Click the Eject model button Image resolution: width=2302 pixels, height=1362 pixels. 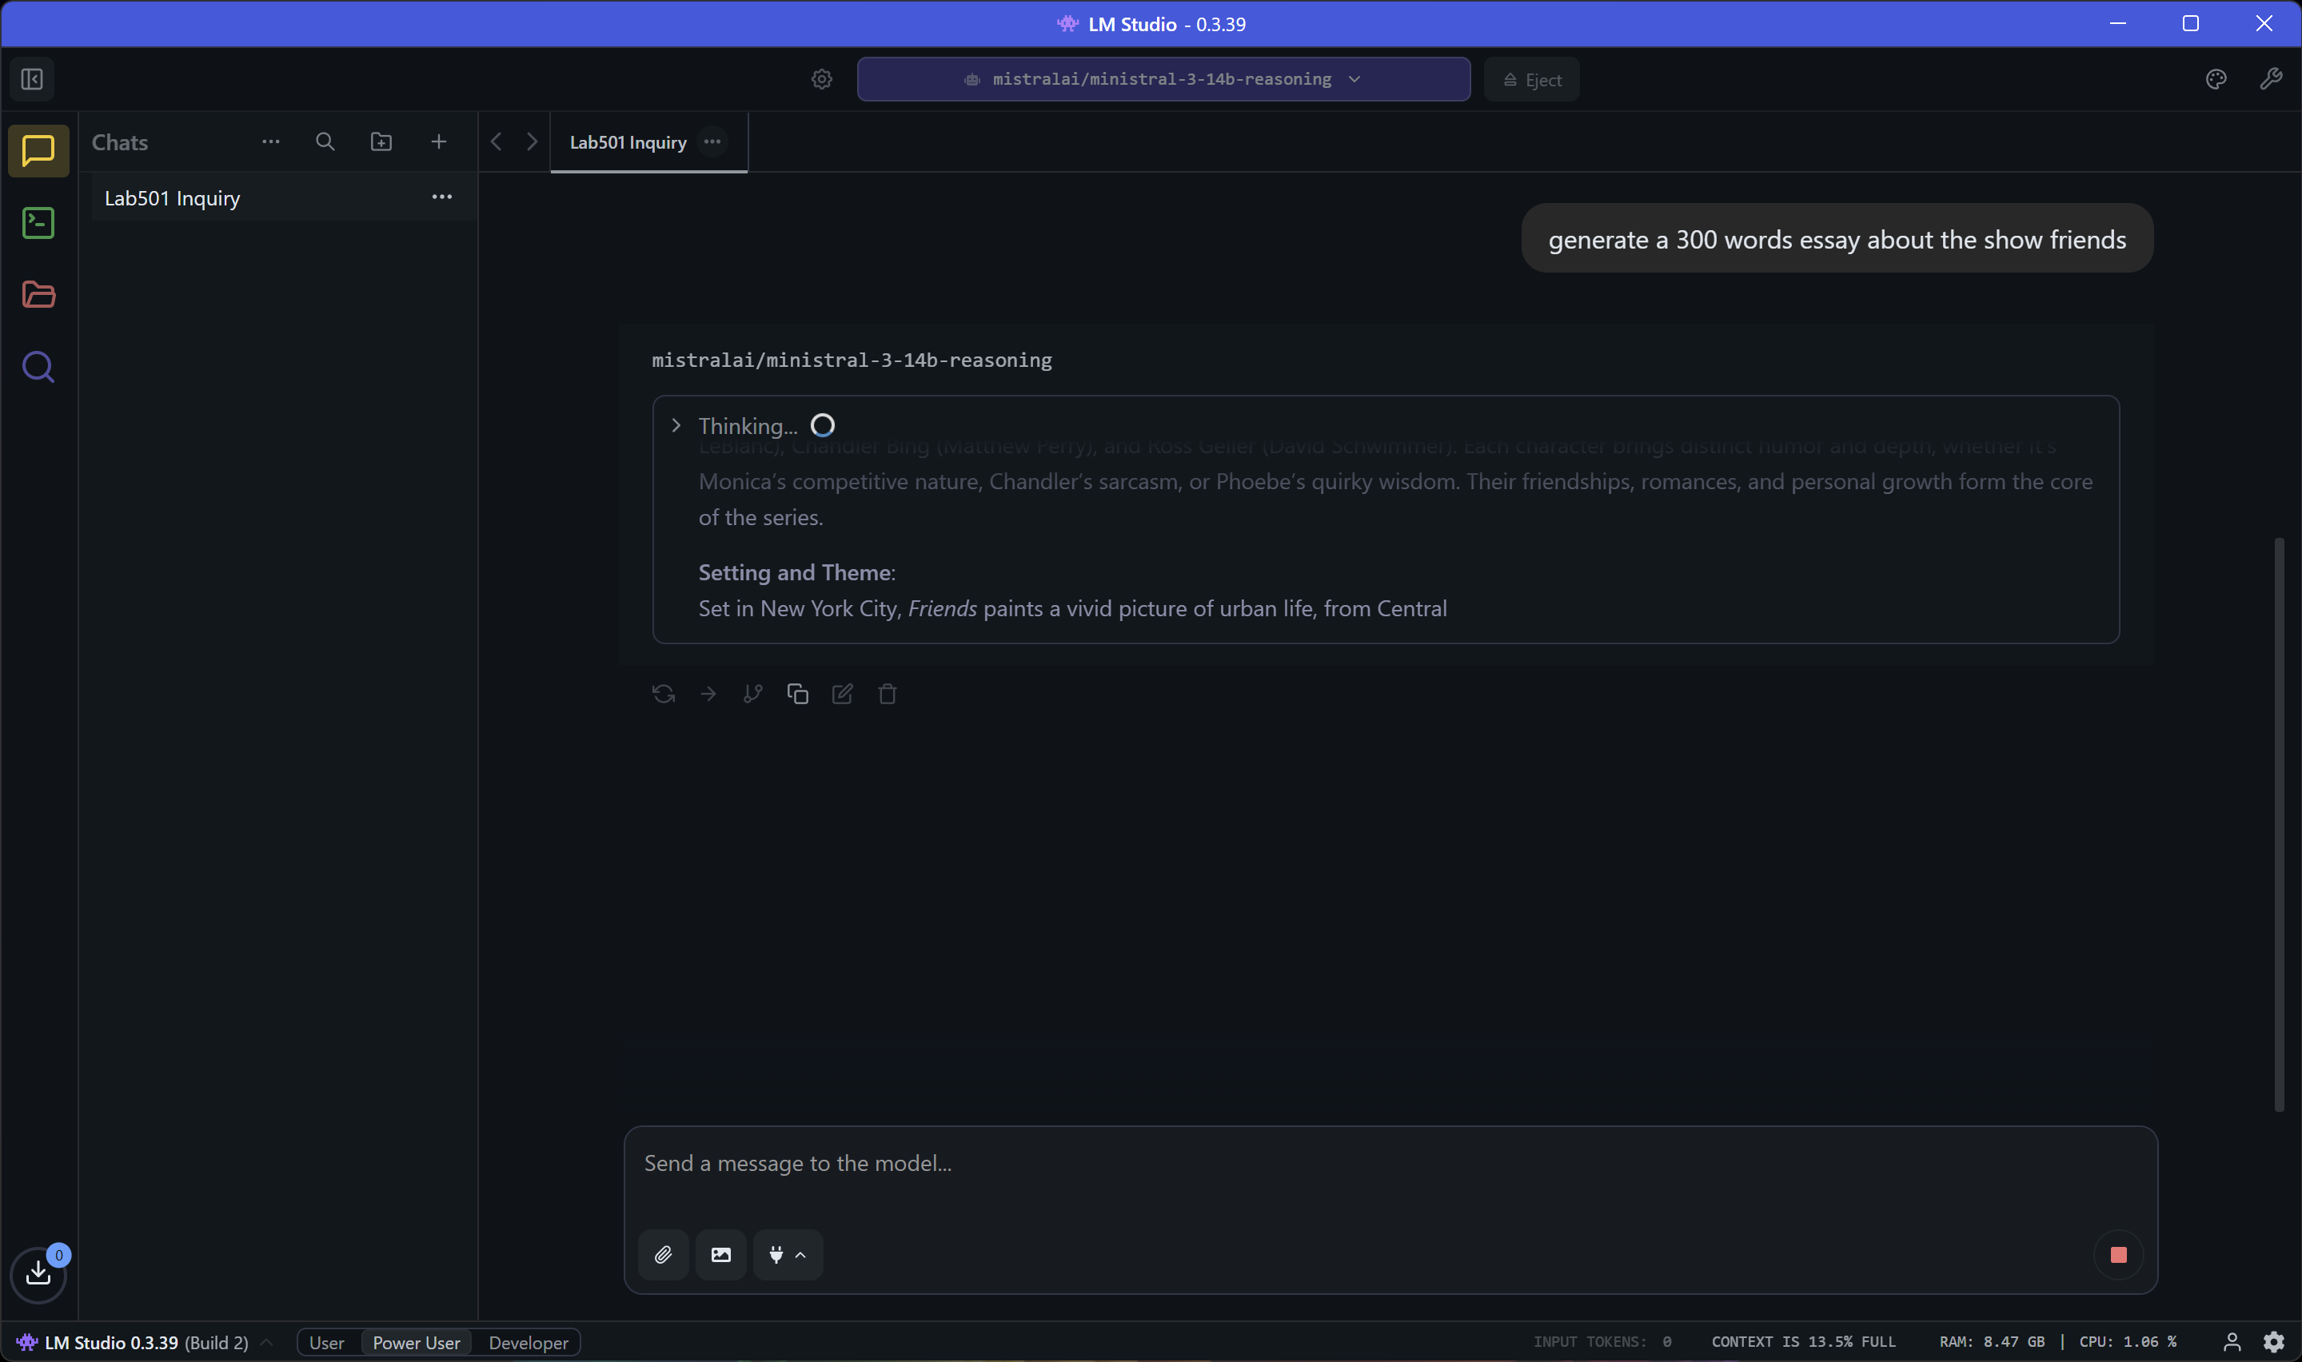pyautogui.click(x=1531, y=80)
